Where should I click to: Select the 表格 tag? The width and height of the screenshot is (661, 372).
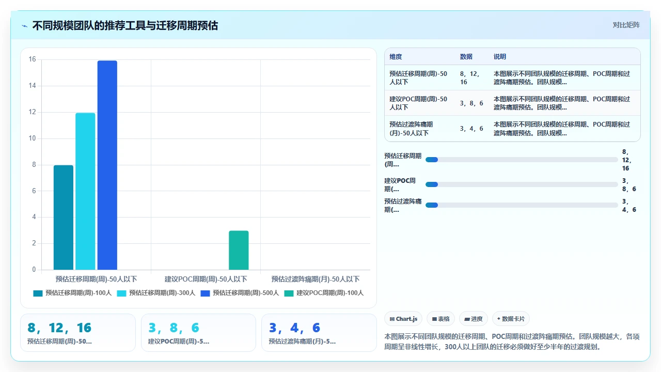point(440,319)
